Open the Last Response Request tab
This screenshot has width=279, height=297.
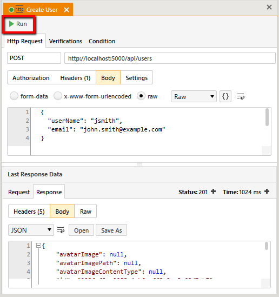(19, 192)
